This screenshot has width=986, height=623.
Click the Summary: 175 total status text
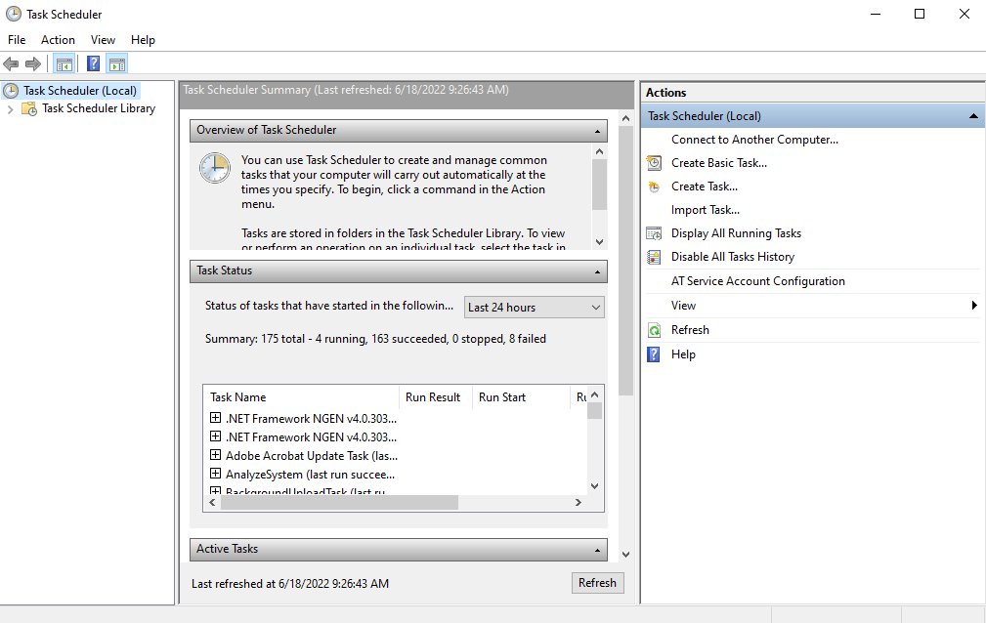[375, 339]
